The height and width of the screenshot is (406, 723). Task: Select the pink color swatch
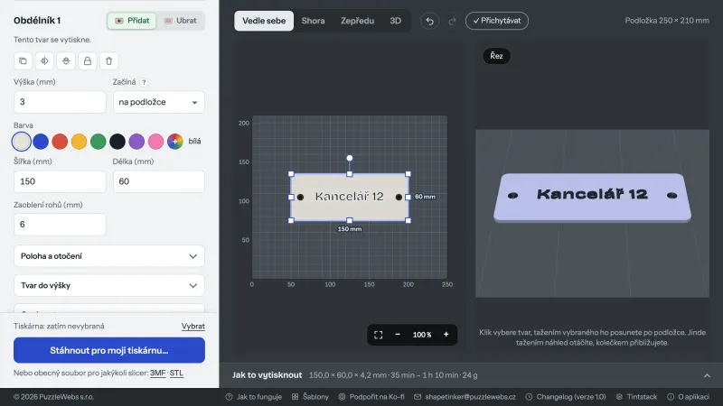coord(155,142)
